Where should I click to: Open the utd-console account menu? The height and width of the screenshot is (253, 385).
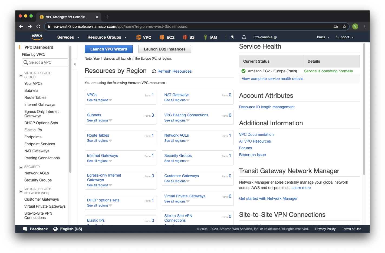pyautogui.click(x=265, y=37)
